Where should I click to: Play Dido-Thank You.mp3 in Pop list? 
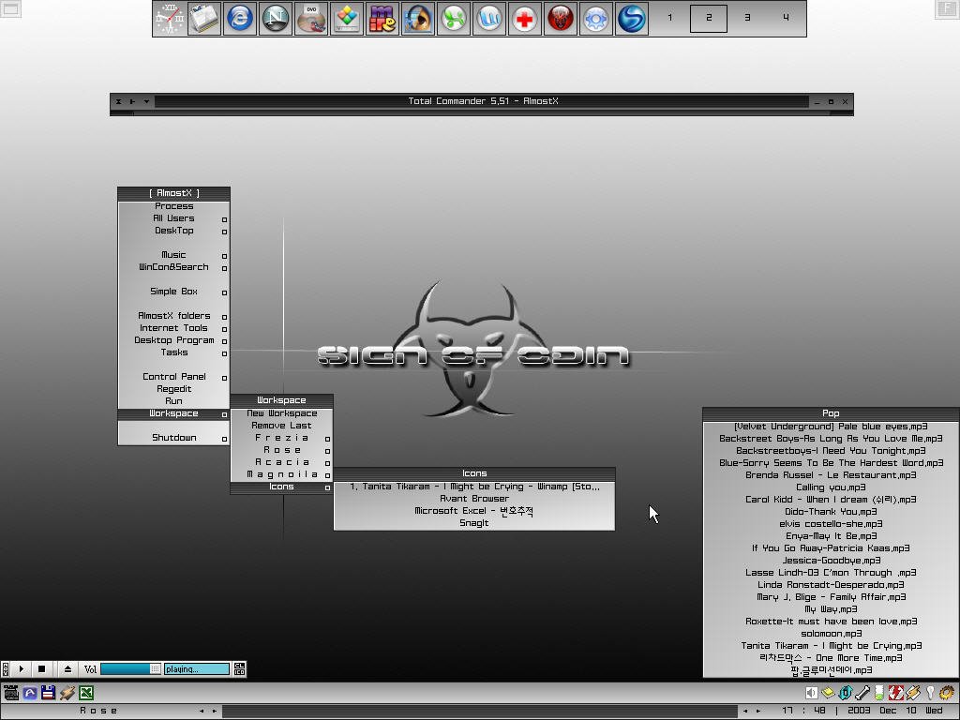[x=831, y=512]
